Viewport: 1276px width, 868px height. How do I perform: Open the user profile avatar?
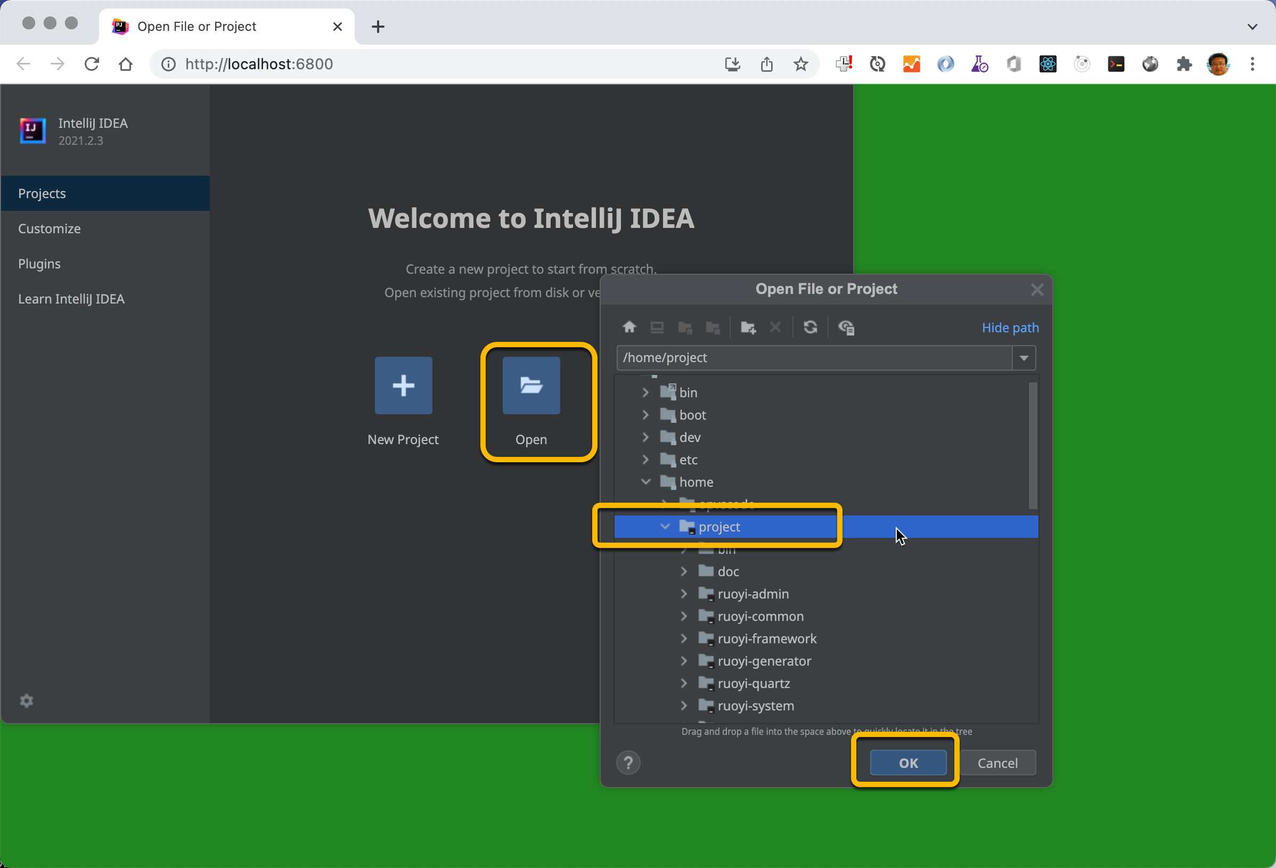[x=1218, y=64]
